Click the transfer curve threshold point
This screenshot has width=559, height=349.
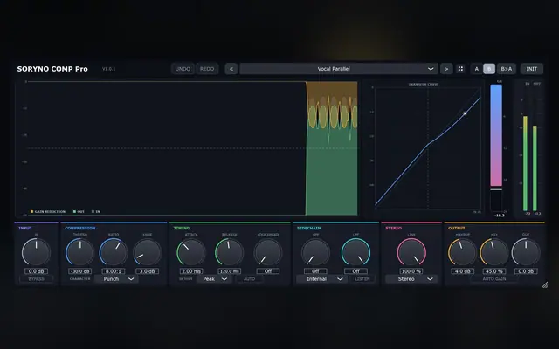(x=465, y=113)
